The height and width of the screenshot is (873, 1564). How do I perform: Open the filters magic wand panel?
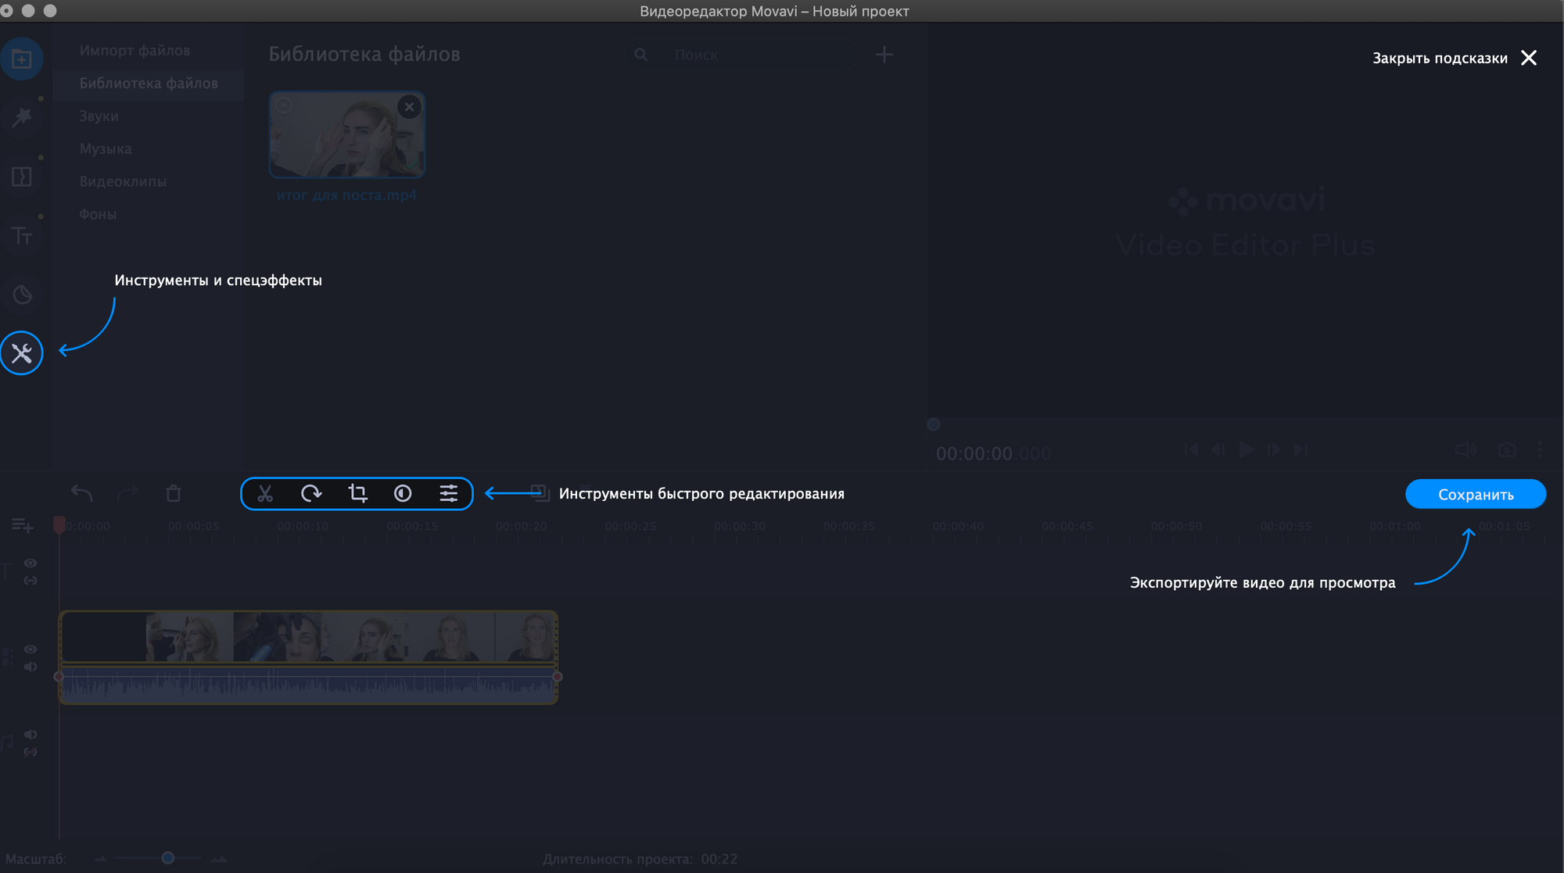(x=22, y=117)
